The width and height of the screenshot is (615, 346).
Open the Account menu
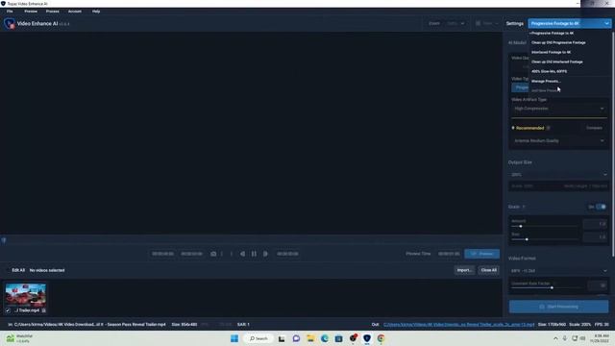[x=75, y=12]
